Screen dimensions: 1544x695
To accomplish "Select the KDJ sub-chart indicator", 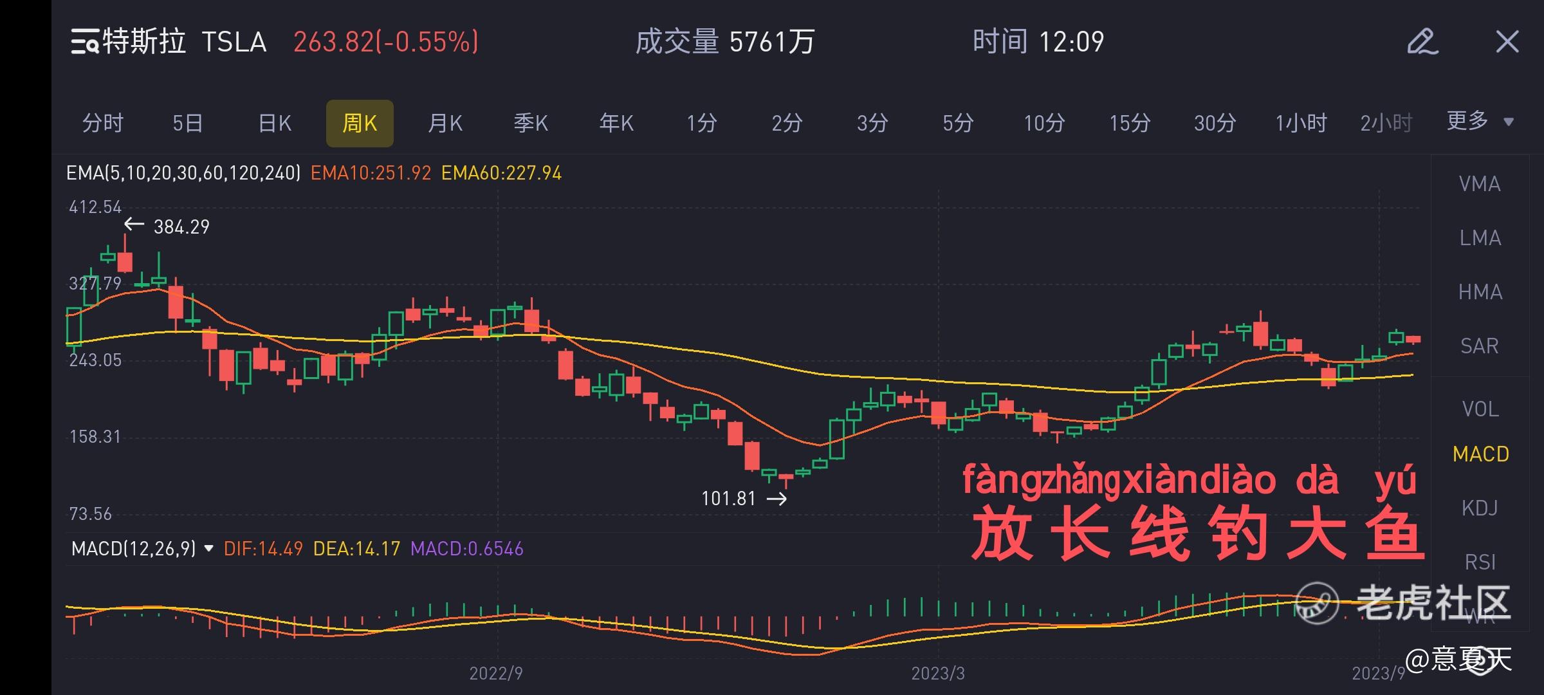I will tap(1480, 508).
